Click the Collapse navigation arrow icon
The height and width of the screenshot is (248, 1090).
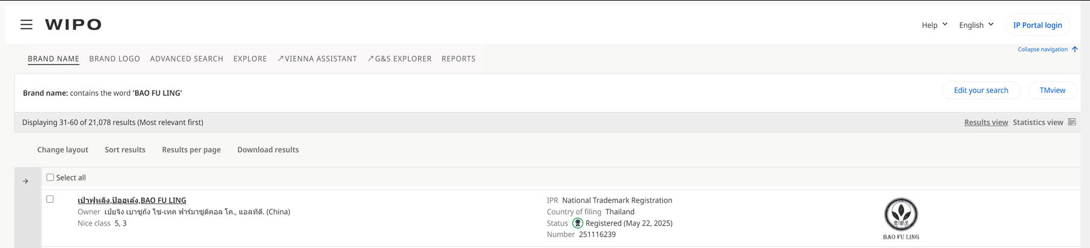coord(1075,49)
